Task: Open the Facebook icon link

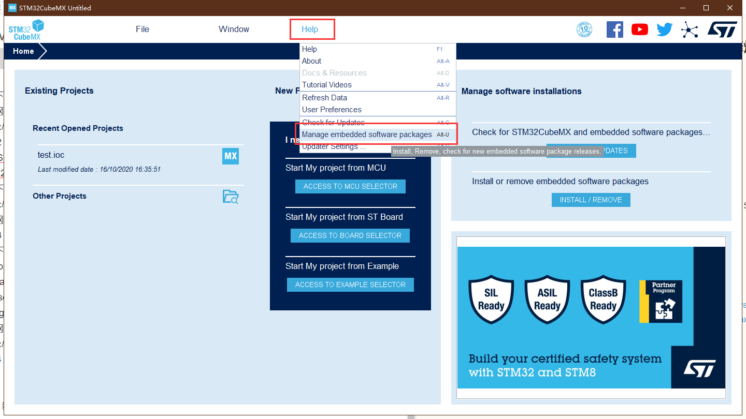Action: (x=614, y=29)
